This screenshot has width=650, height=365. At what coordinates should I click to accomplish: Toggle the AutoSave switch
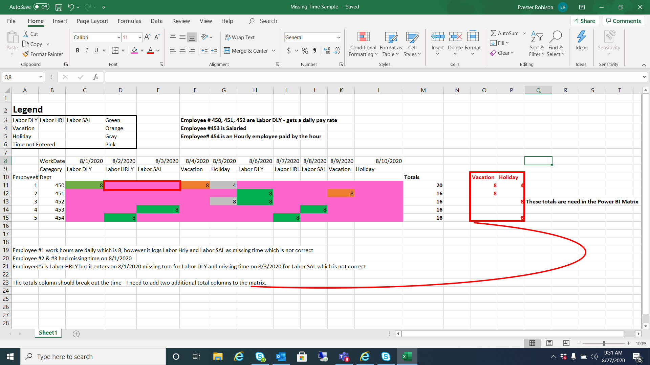pyautogui.click(x=41, y=7)
